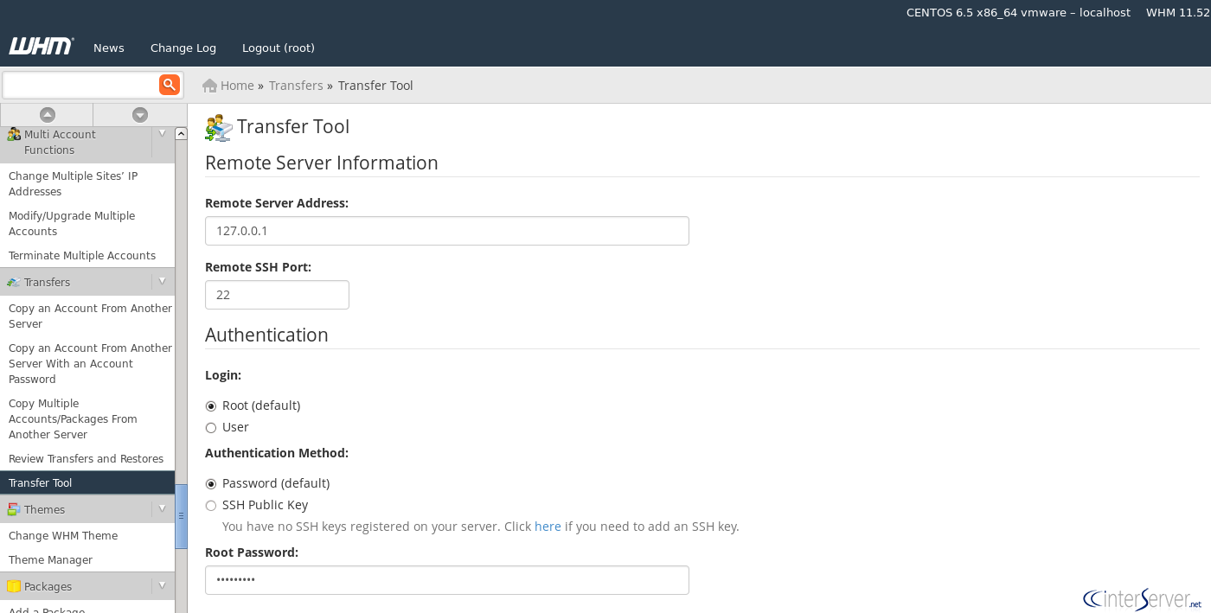The height and width of the screenshot is (613, 1211).
Task: Click the sidebar scroll-up arrow icon
Action: 46,114
